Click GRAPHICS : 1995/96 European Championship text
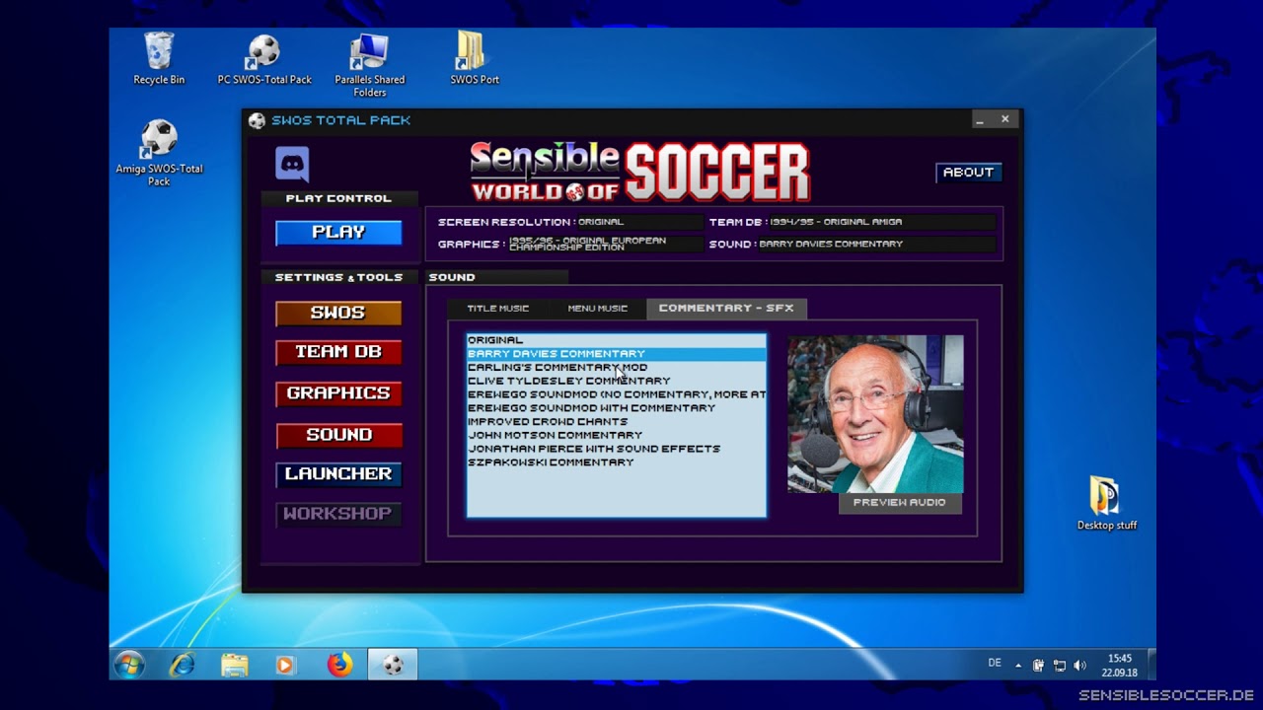The width and height of the screenshot is (1263, 710). (552, 245)
